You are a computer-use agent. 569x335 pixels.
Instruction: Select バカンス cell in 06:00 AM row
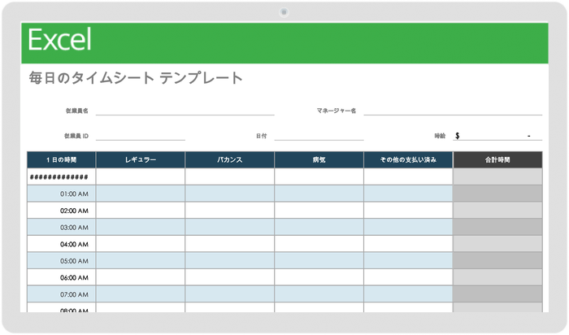(230, 277)
